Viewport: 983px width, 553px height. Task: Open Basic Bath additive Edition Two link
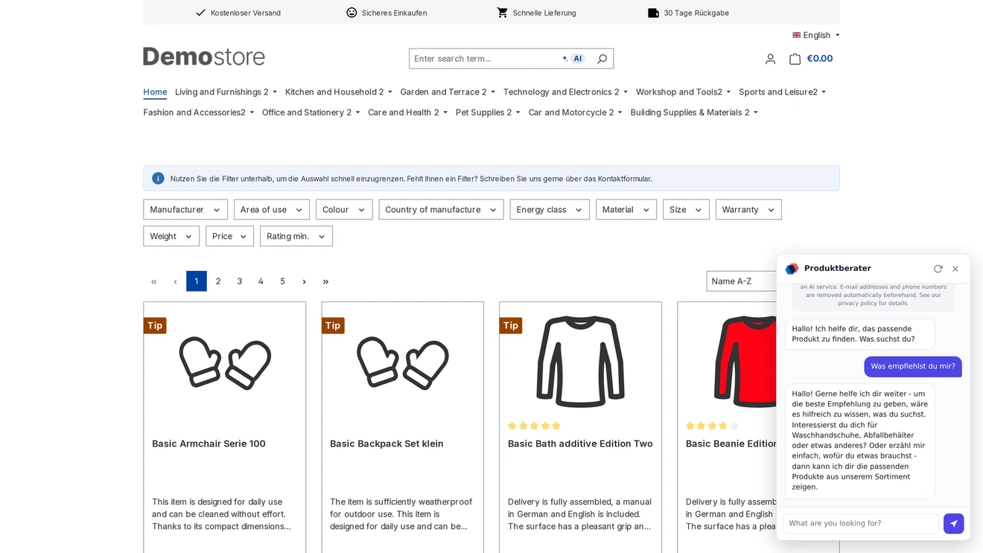580,444
